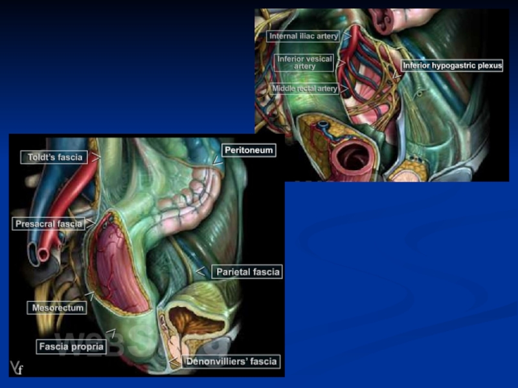This screenshot has width=518, height=388.
Task: Select the Peritoneum label
Action: (x=249, y=150)
